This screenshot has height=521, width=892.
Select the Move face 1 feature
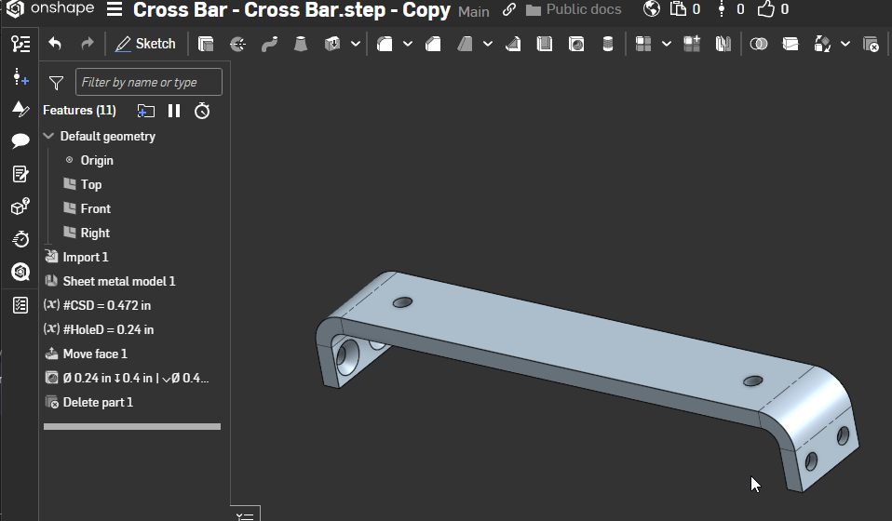point(95,354)
